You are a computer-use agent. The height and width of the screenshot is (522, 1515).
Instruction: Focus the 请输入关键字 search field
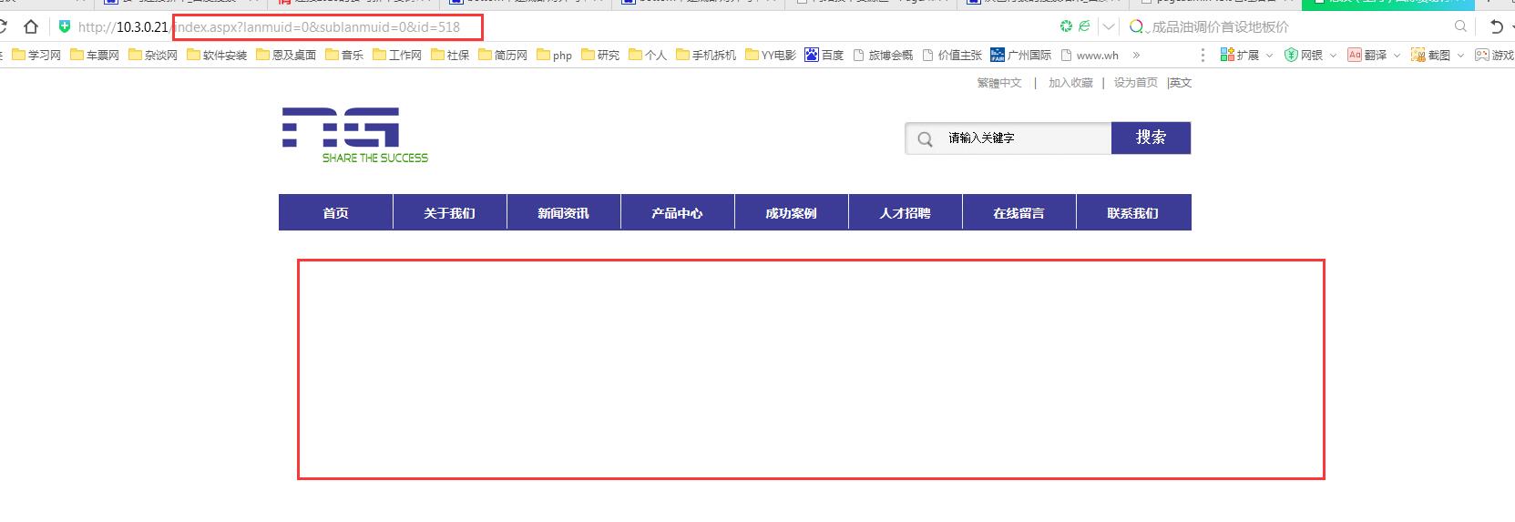pos(1020,138)
